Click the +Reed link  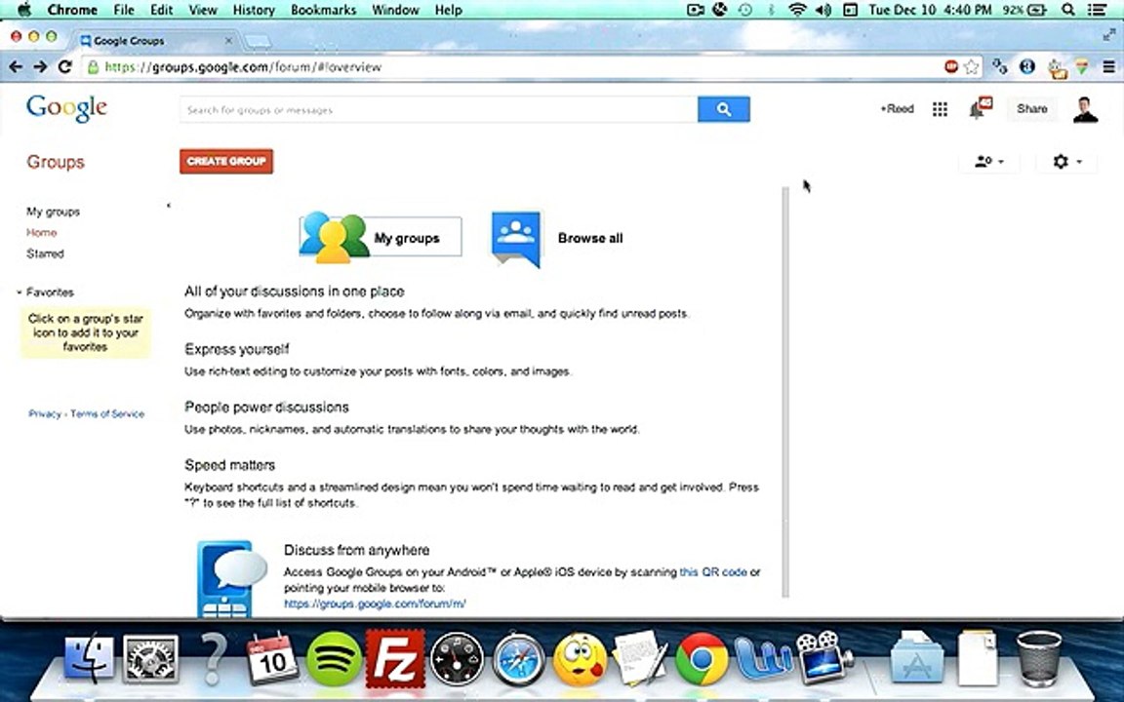pyautogui.click(x=897, y=109)
